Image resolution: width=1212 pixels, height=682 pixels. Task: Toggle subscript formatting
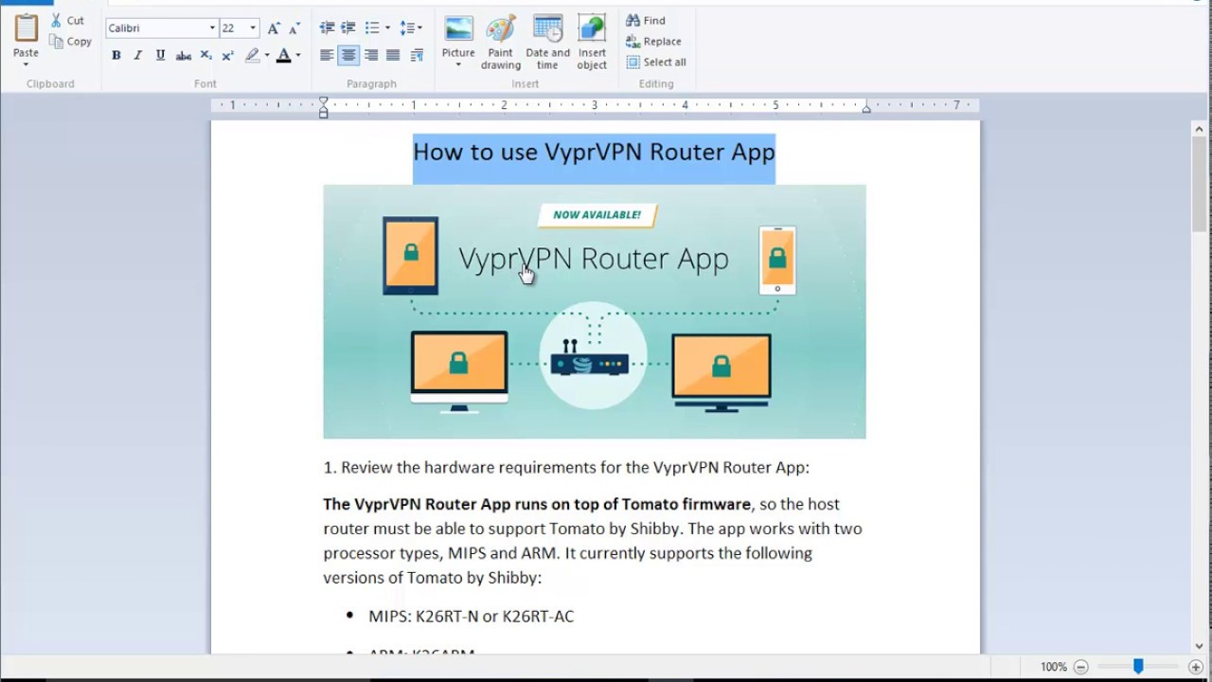point(205,56)
